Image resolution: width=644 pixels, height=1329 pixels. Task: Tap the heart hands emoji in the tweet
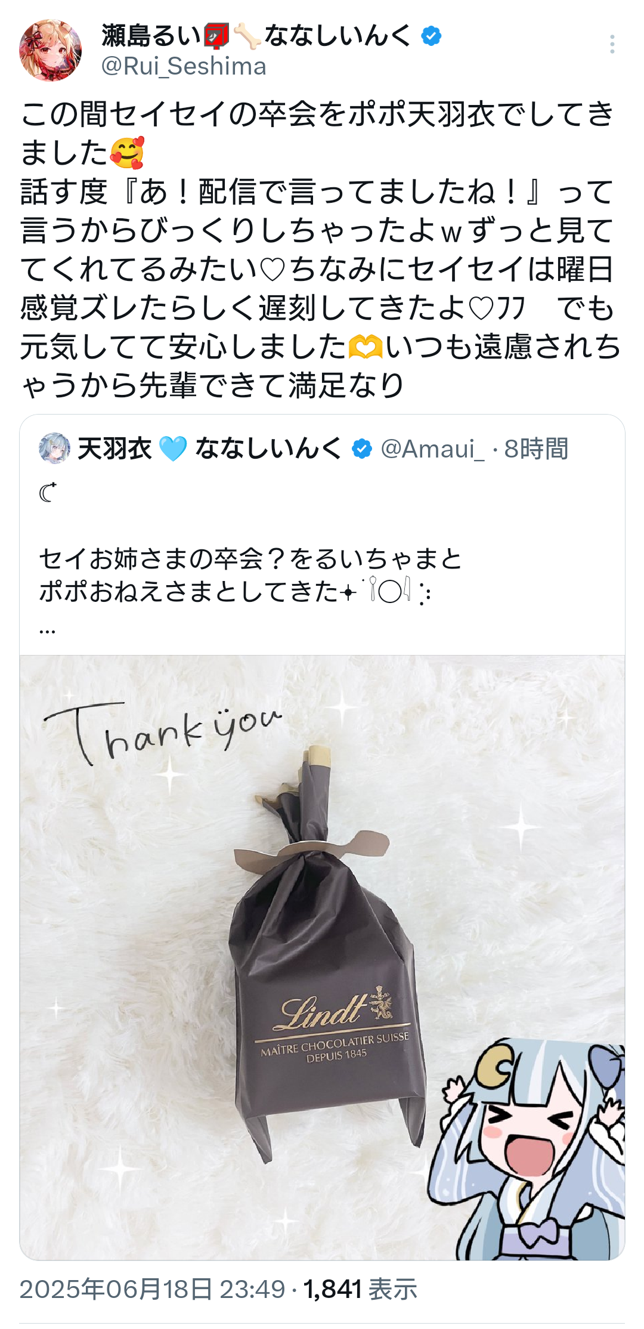pos(365,347)
